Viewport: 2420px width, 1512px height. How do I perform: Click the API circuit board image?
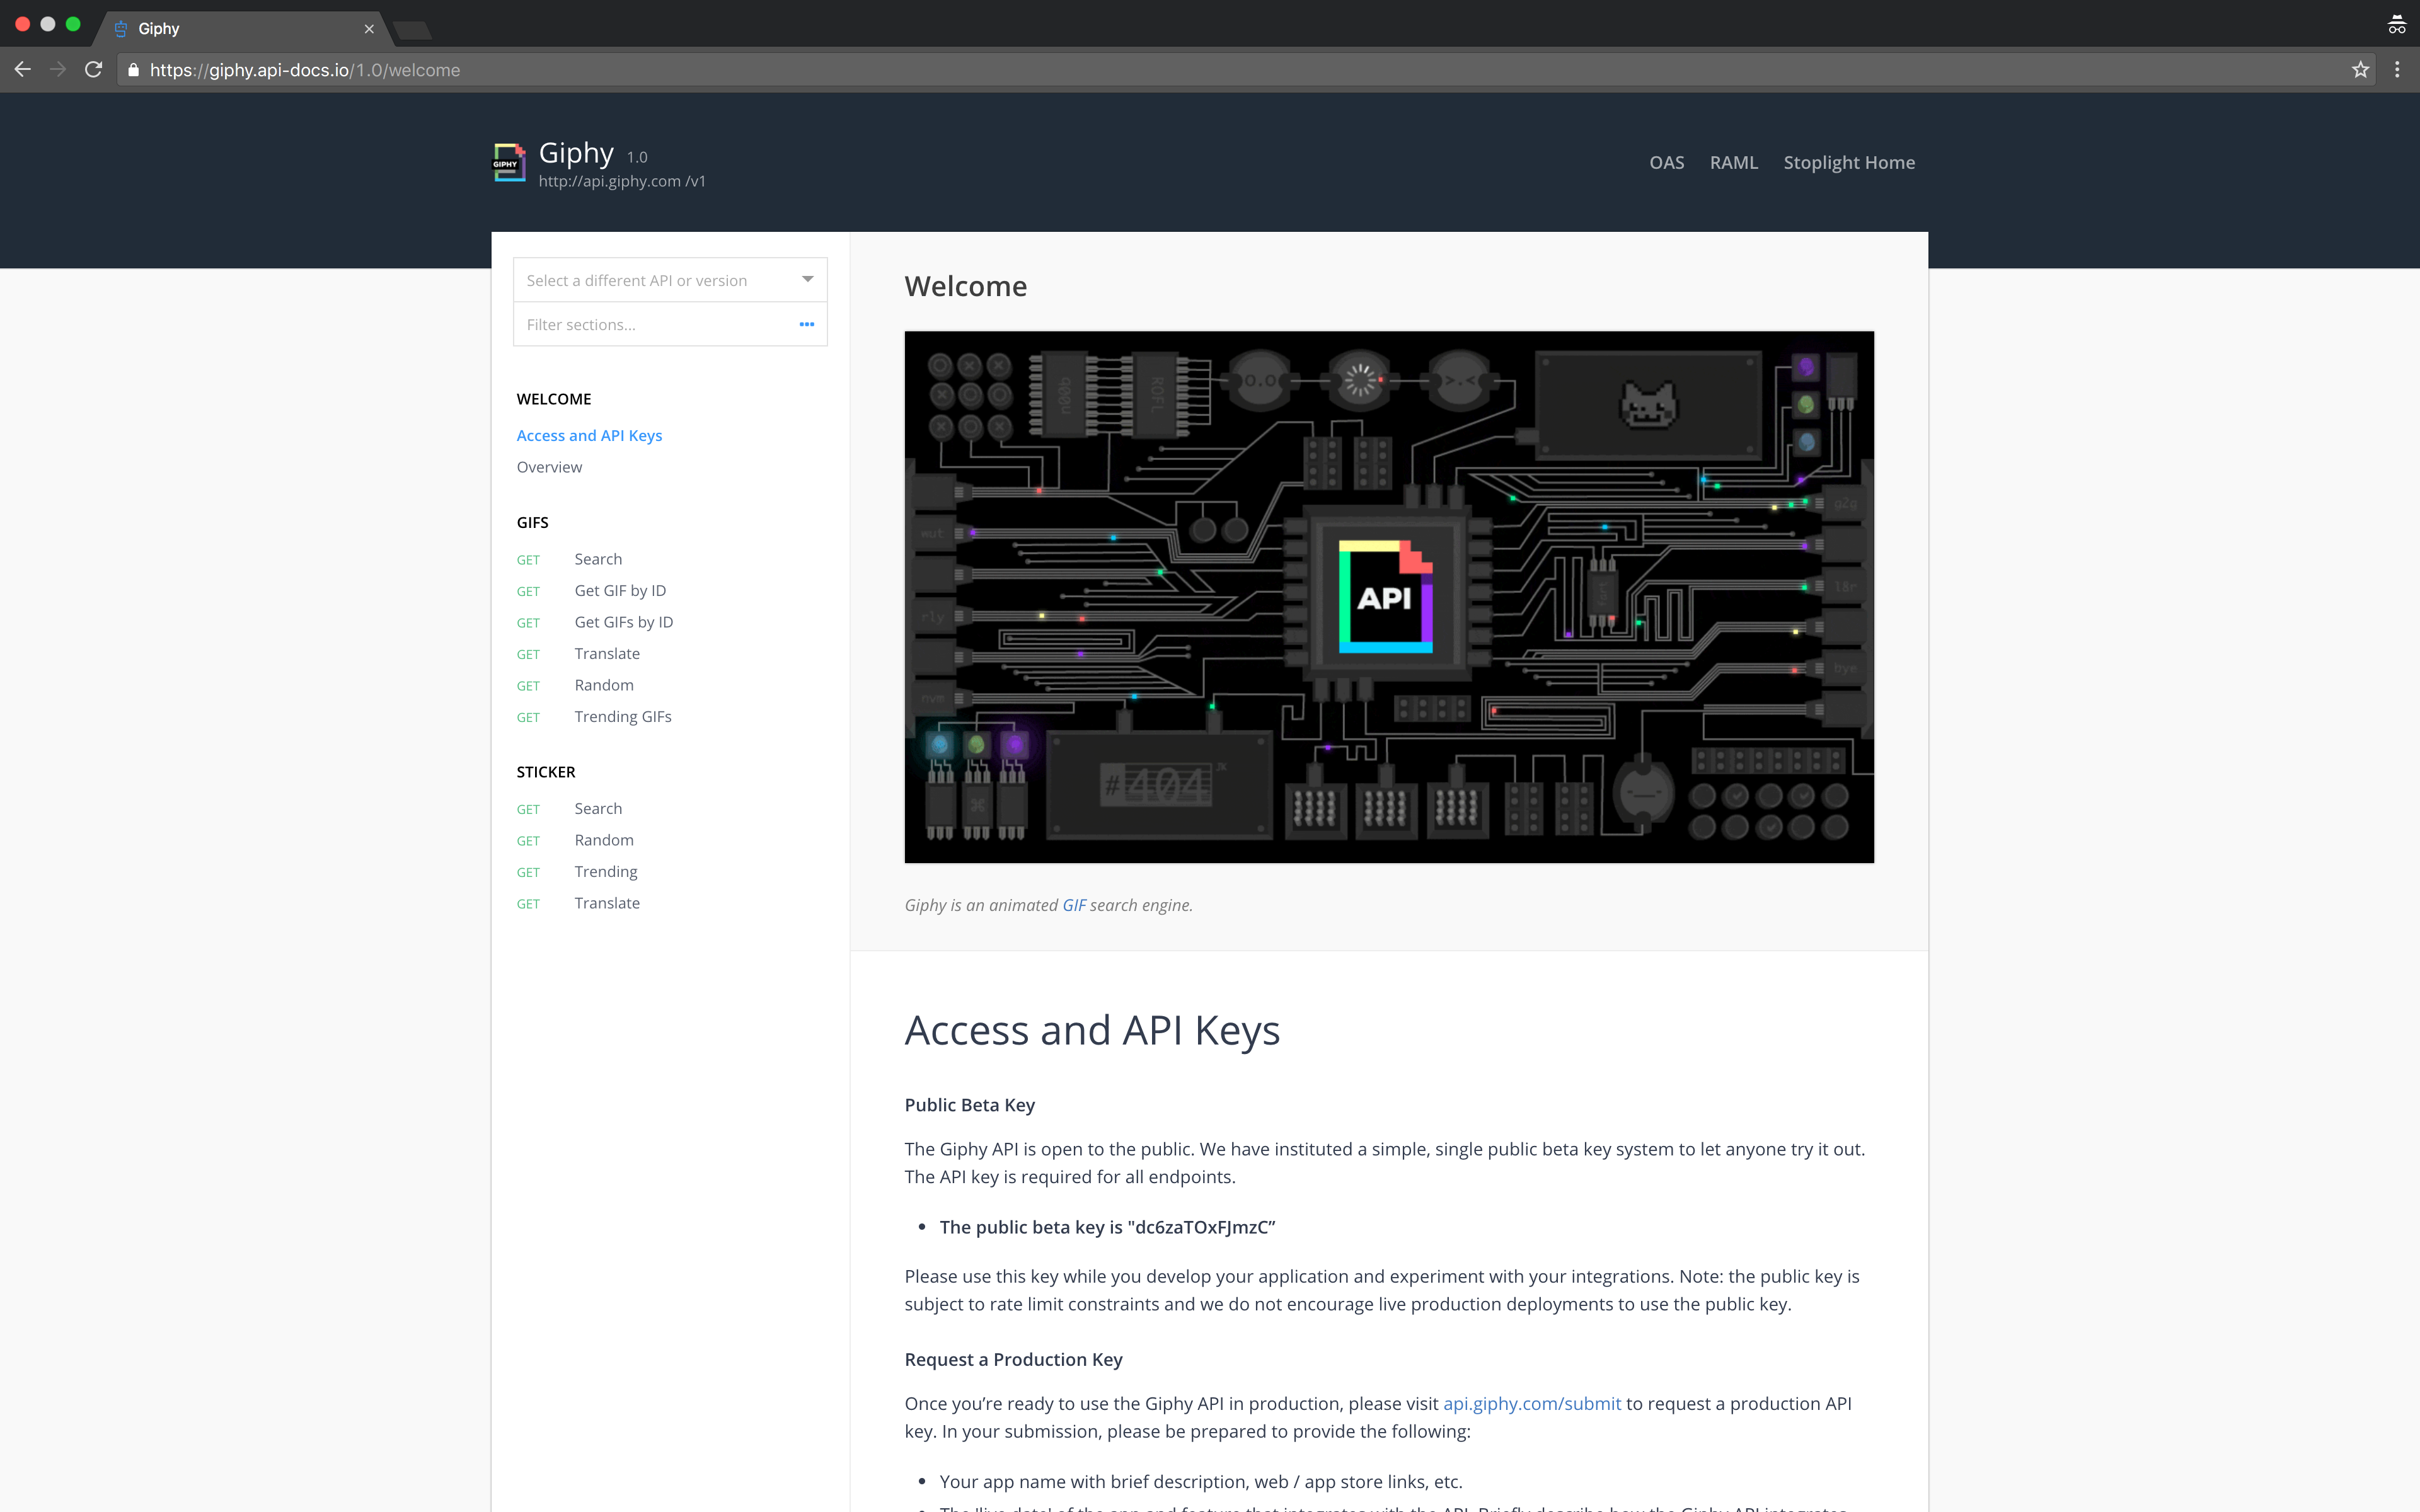click(1388, 597)
